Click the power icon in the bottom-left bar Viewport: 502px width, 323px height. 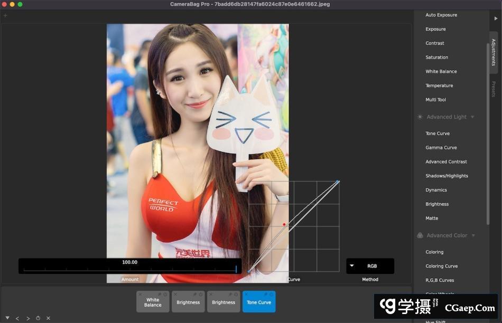38,318
